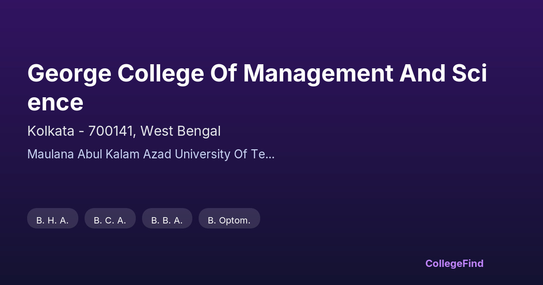Choose the B. Optom. course pill
The width and height of the screenshot is (543, 285).
coord(229,218)
